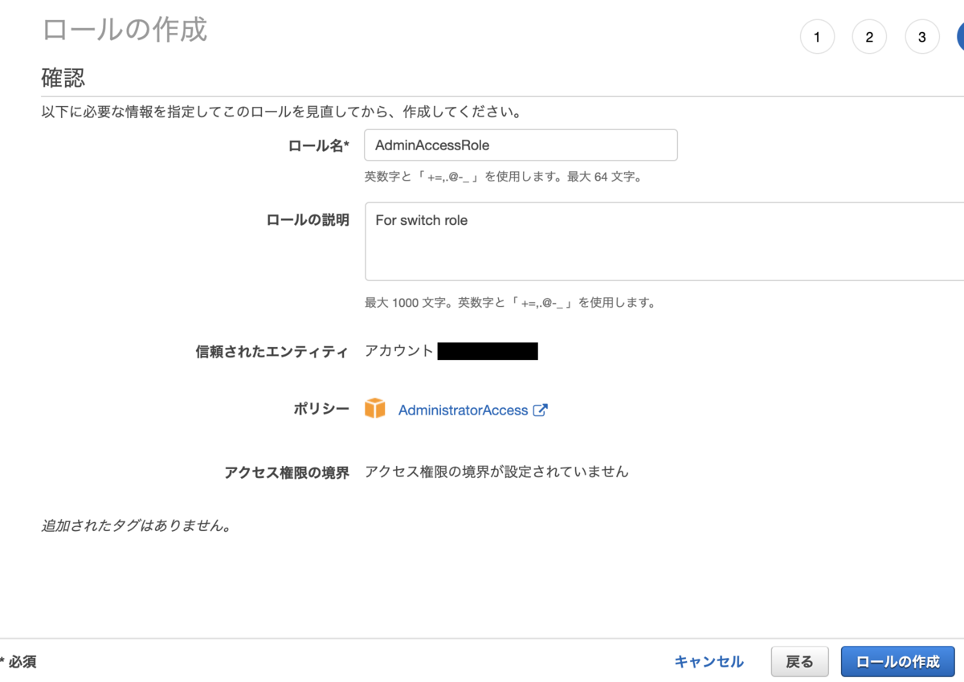The height and width of the screenshot is (682, 964).
Task: Open the AdministratorAccess policy details
Action: coord(464,410)
